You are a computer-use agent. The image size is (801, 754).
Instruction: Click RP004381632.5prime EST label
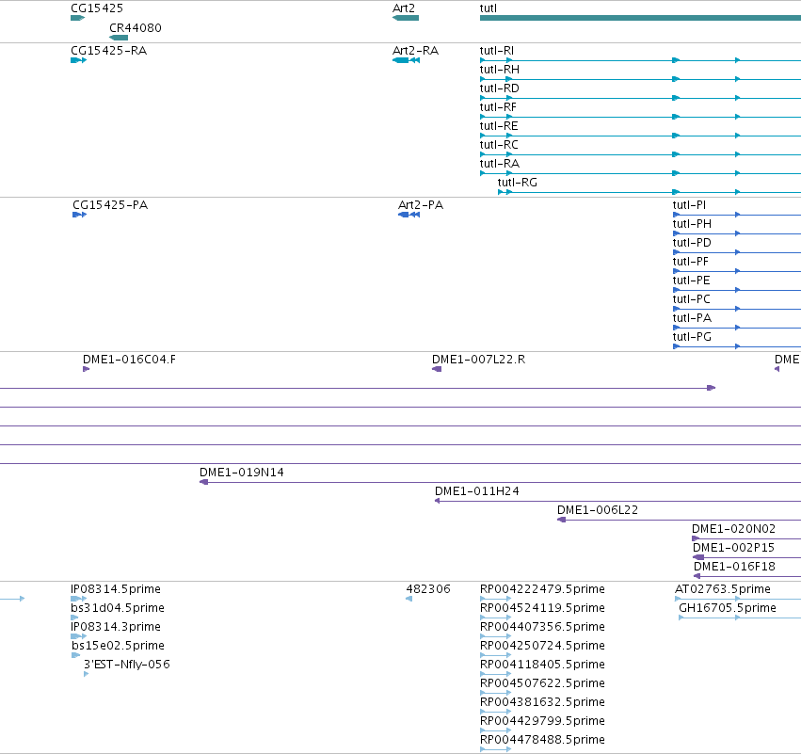click(x=542, y=703)
